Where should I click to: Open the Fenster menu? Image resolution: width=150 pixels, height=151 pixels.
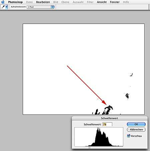point(115,2)
